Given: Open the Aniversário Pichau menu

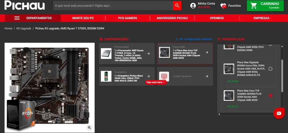Looking at the screenshot, I should [172, 18].
